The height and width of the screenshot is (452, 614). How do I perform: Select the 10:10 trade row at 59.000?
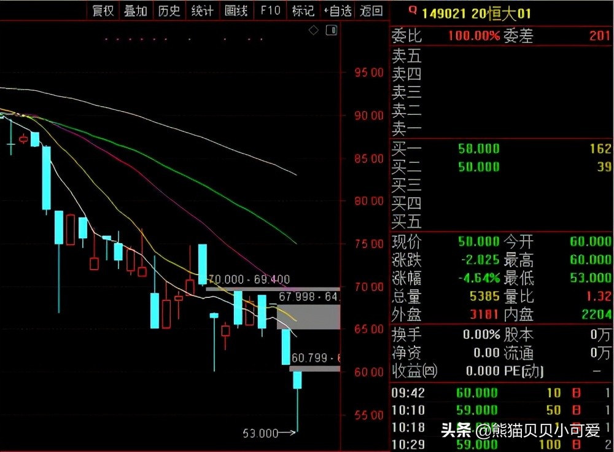coord(502,410)
